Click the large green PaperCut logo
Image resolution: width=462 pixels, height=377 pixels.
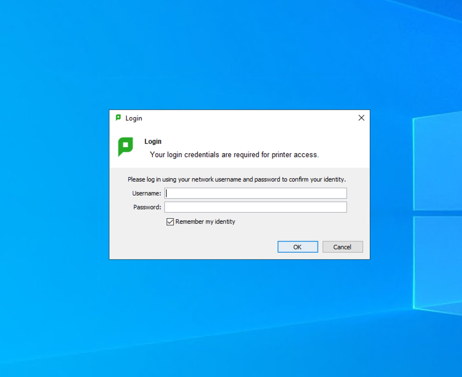click(x=125, y=147)
